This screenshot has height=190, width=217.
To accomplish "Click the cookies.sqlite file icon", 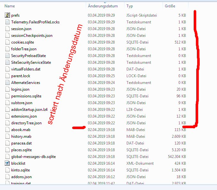I will tap(7, 42).
